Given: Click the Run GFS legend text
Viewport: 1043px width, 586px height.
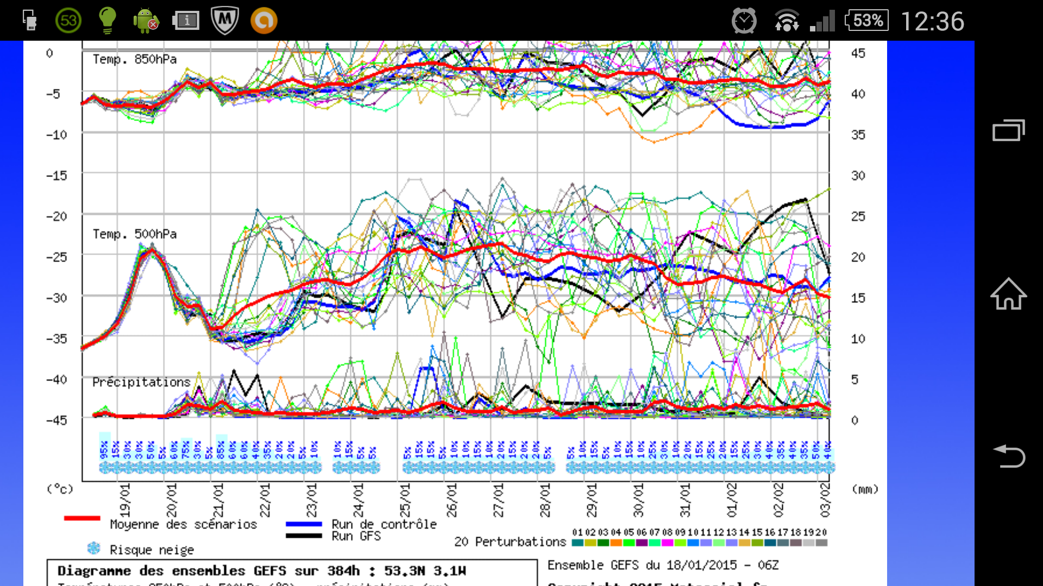Looking at the screenshot, I should (x=356, y=536).
